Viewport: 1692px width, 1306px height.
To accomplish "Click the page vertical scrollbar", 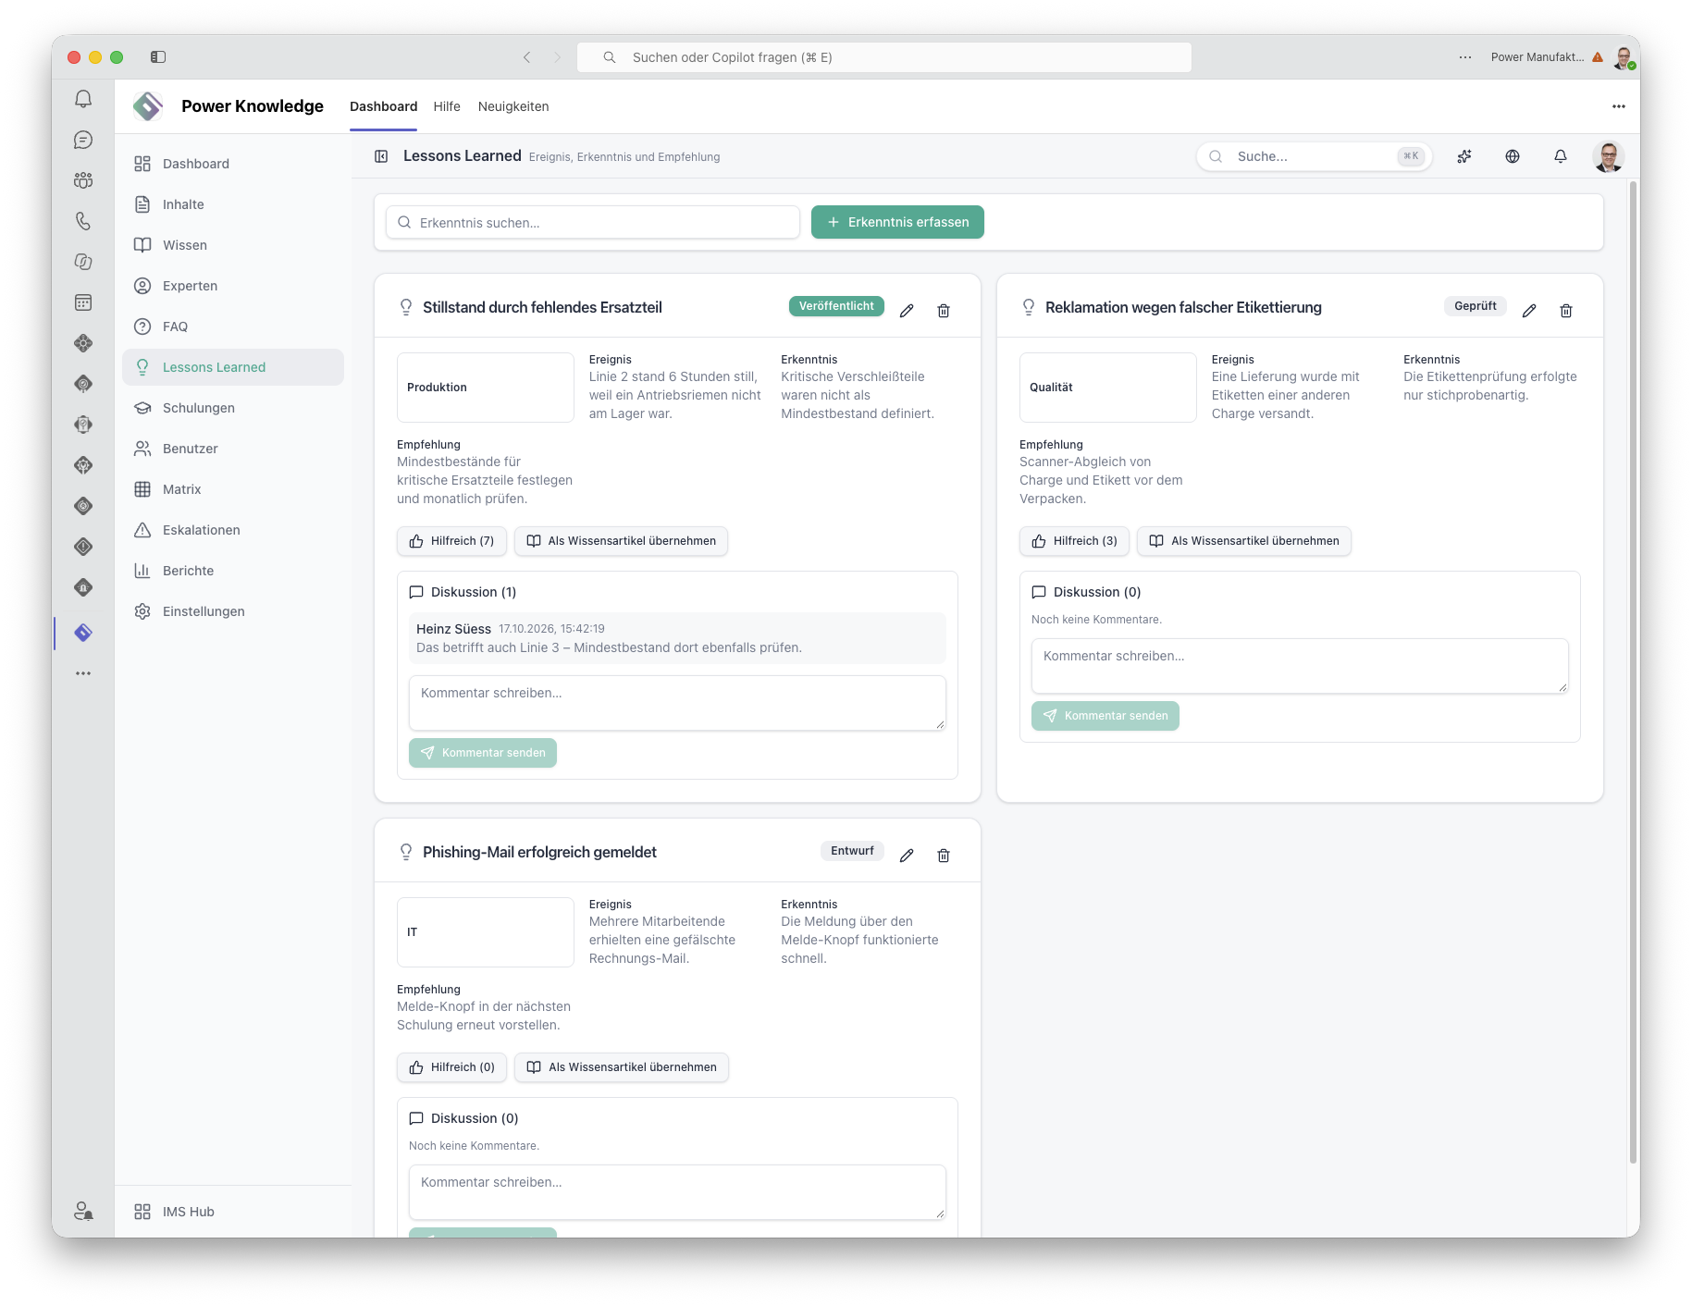I will (1633, 671).
